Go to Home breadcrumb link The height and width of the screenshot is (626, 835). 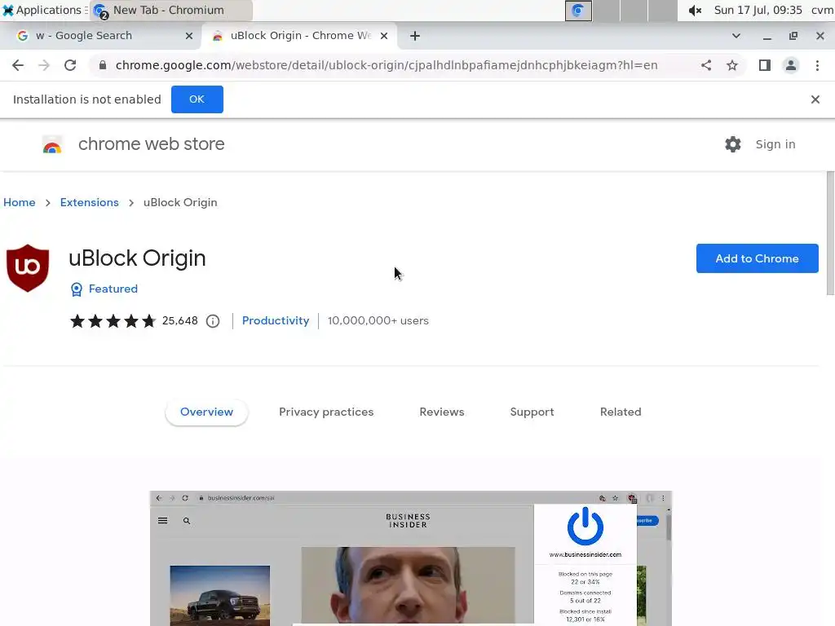[20, 203]
